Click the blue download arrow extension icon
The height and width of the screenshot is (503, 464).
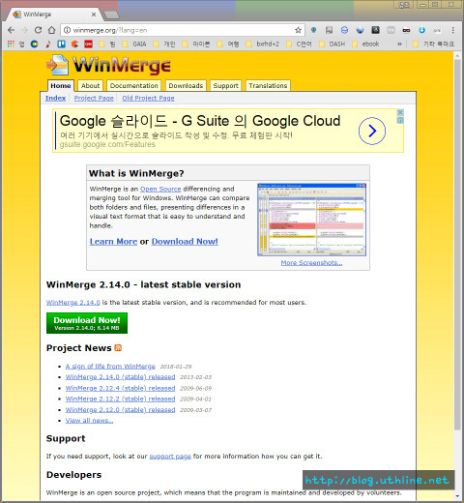pos(421,30)
